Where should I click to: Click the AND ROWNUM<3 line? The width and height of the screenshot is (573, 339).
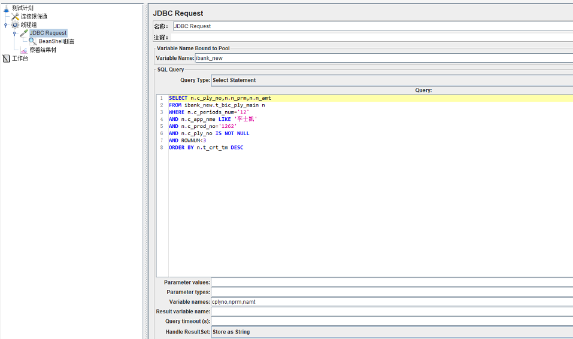tap(187, 141)
